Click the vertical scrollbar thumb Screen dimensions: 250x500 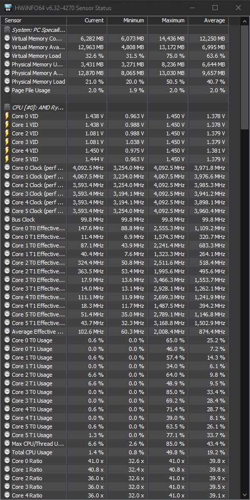(x=244, y=78)
